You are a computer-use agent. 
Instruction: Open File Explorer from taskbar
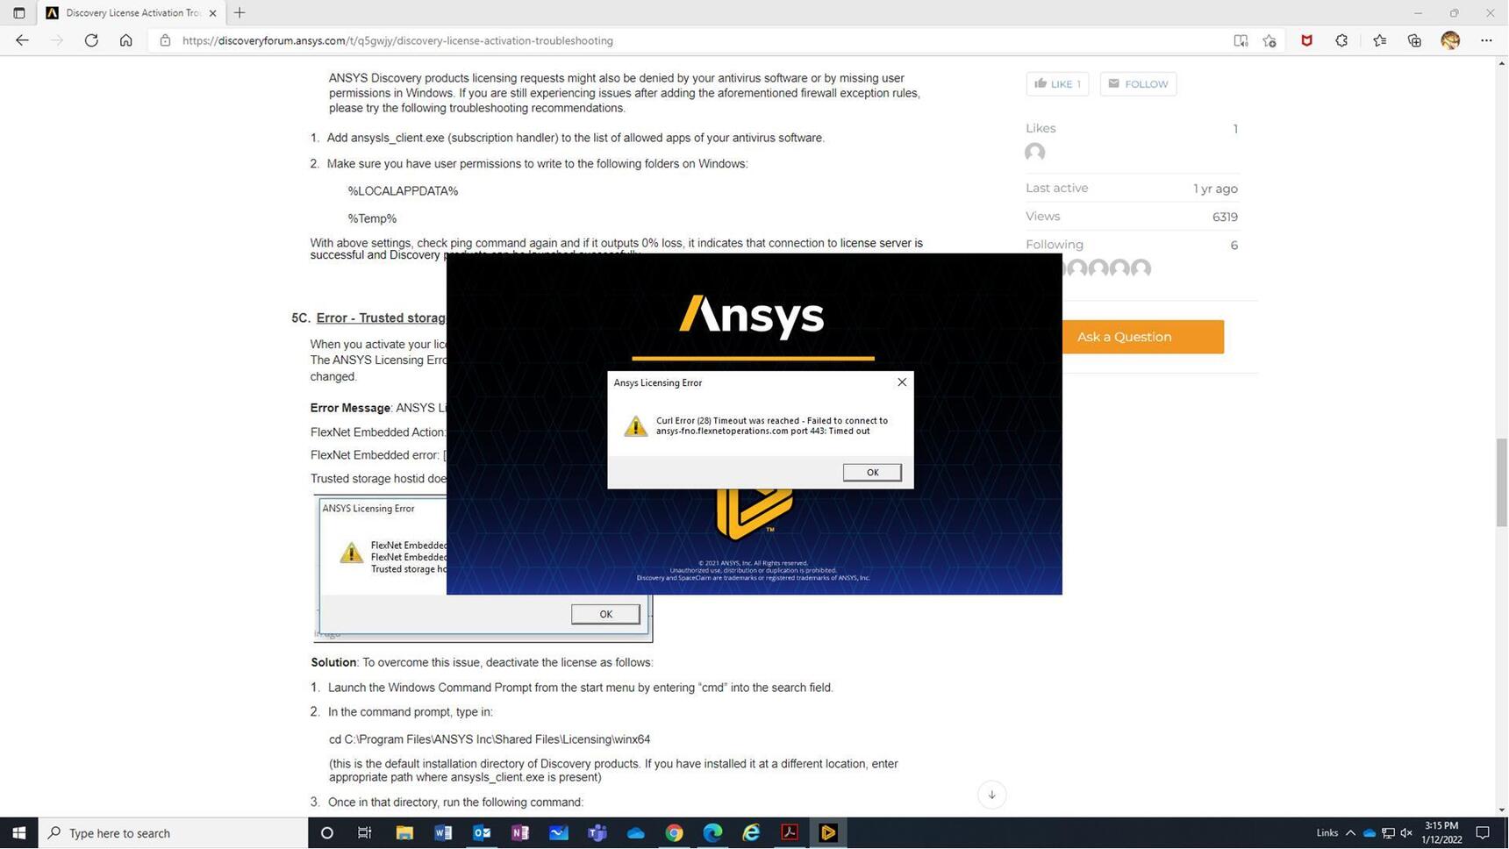click(x=404, y=833)
